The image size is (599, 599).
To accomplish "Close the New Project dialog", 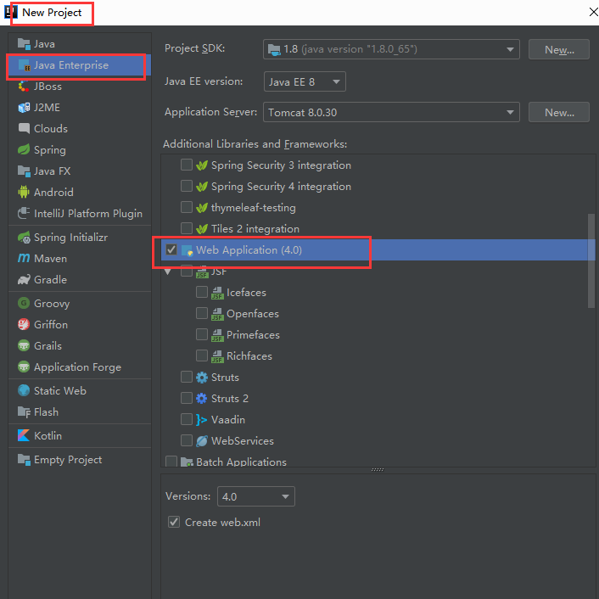I will (593, 12).
